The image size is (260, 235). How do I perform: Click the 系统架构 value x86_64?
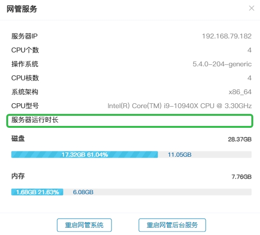click(x=240, y=92)
